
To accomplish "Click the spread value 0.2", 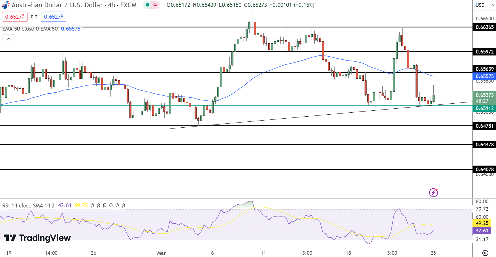I will [34, 17].
